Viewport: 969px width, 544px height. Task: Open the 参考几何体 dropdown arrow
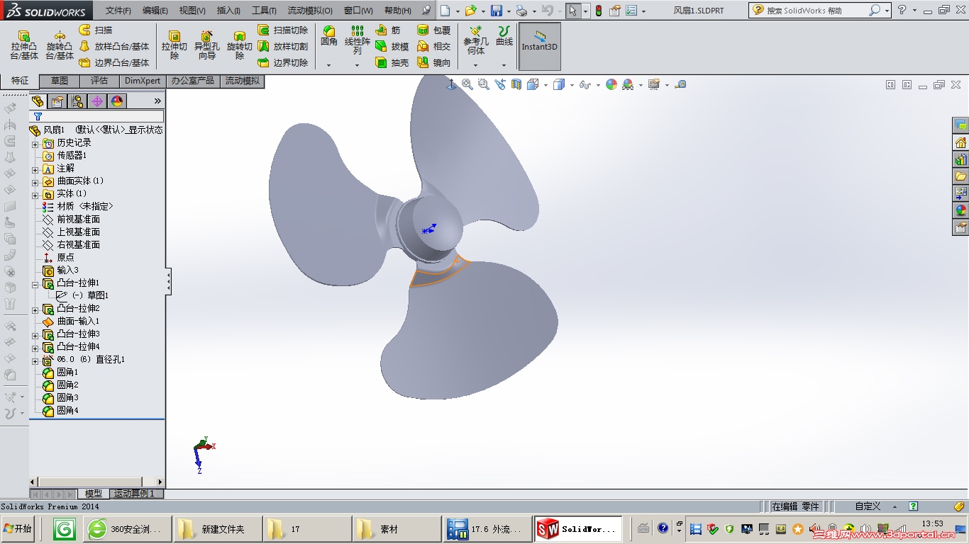click(x=475, y=65)
